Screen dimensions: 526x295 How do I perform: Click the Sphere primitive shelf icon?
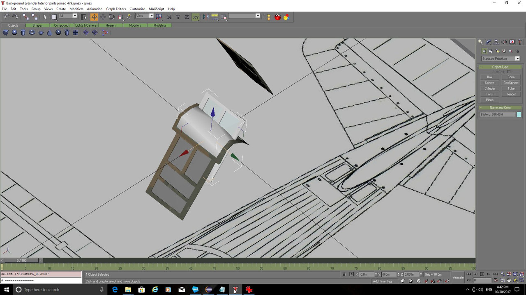coord(14,32)
